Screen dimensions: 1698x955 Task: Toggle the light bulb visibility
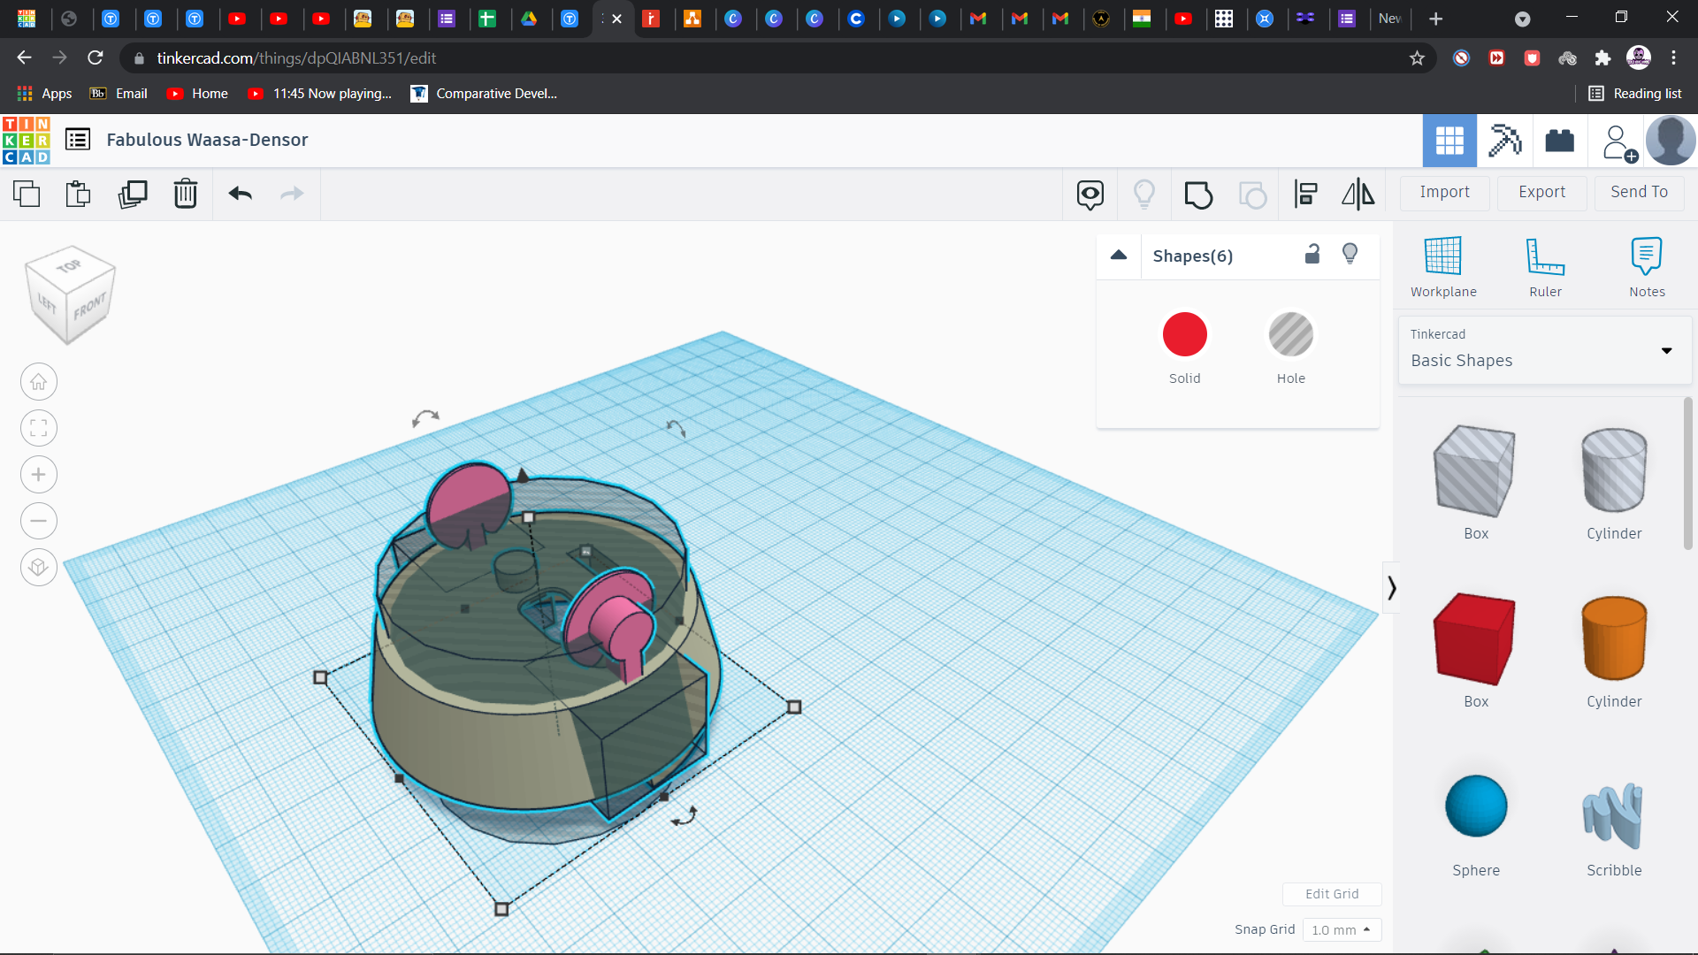click(1350, 254)
